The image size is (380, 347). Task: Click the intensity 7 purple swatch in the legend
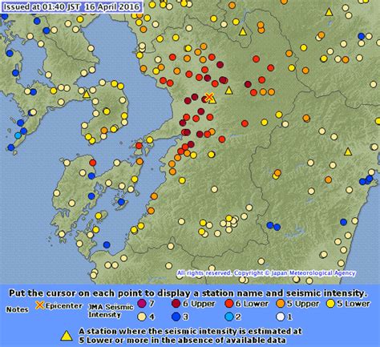(142, 304)
